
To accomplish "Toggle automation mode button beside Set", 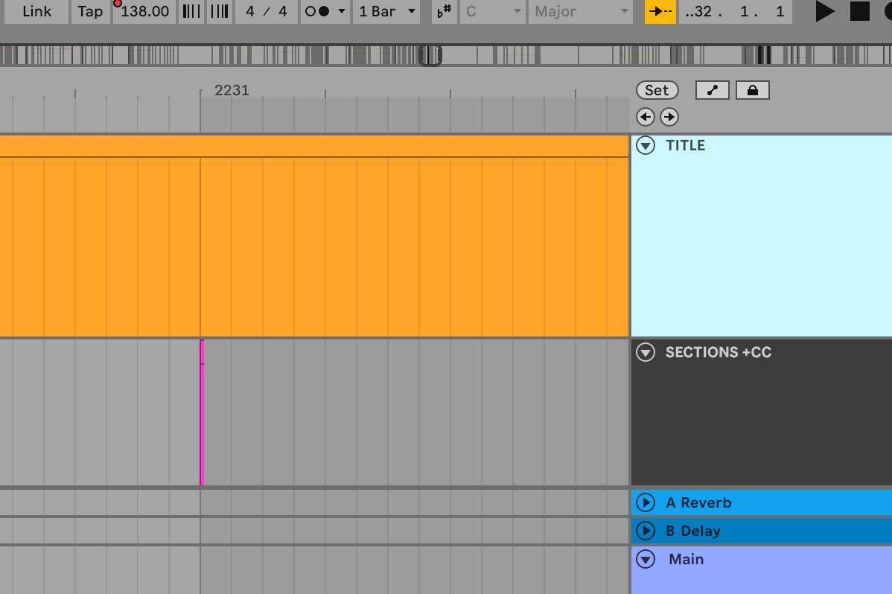I will (x=713, y=90).
